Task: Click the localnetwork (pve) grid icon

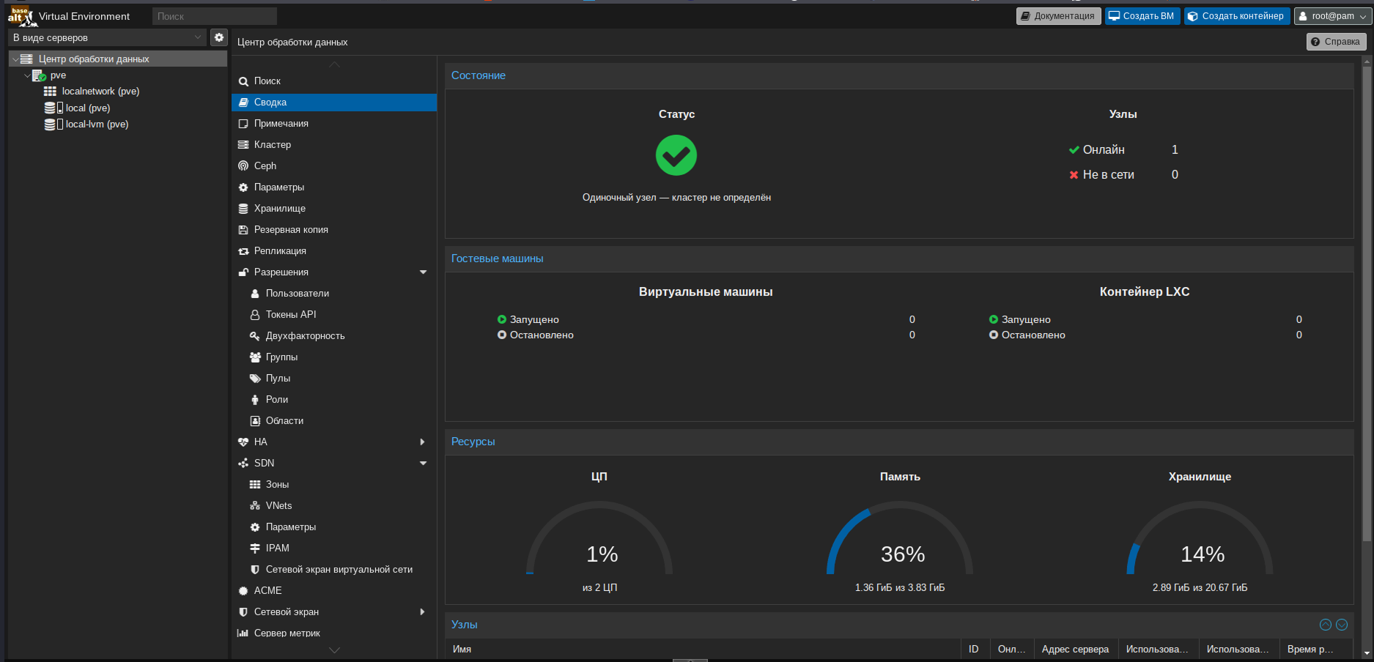Action: (x=50, y=92)
